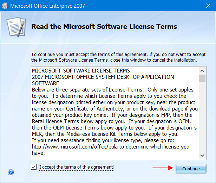Click the Continue button

(191, 169)
